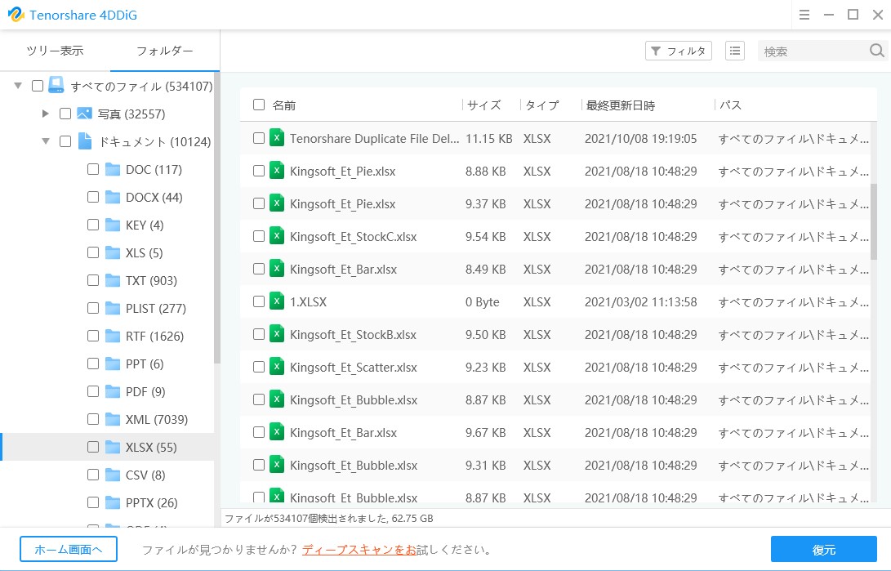Expand the 写真 tree node
This screenshot has width=891, height=571.
(46, 114)
